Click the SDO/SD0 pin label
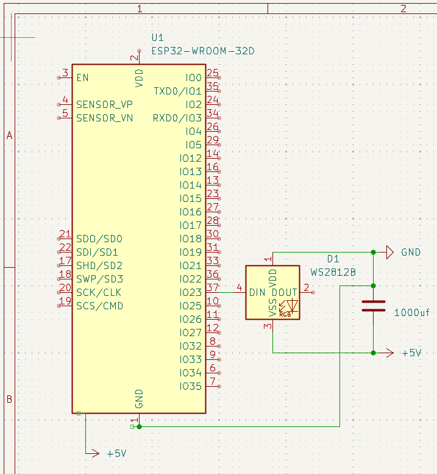The image size is (437, 474). click(99, 239)
